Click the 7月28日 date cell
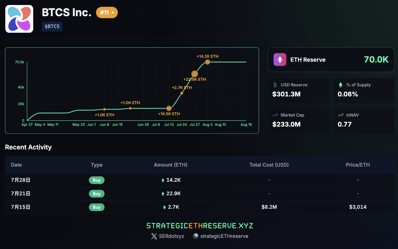 pyautogui.click(x=21, y=180)
